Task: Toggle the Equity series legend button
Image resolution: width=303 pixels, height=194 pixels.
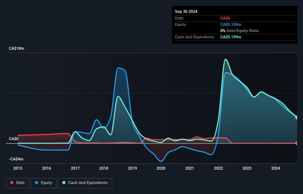Action: (x=44, y=183)
